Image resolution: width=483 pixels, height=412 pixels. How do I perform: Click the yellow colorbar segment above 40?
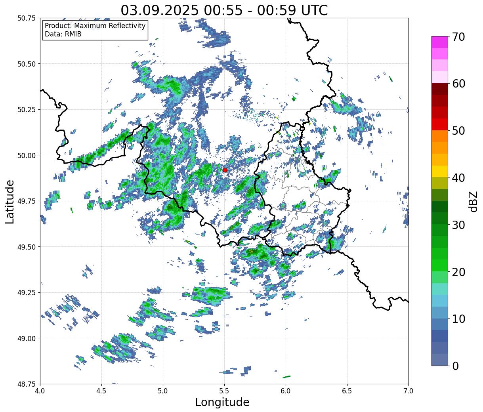click(x=440, y=172)
